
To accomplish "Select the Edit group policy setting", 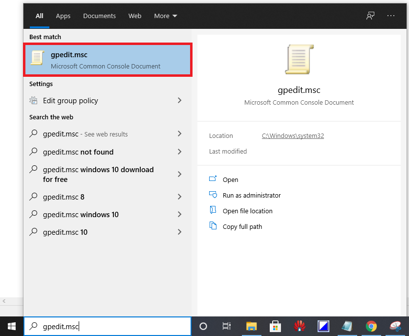I will click(x=108, y=101).
